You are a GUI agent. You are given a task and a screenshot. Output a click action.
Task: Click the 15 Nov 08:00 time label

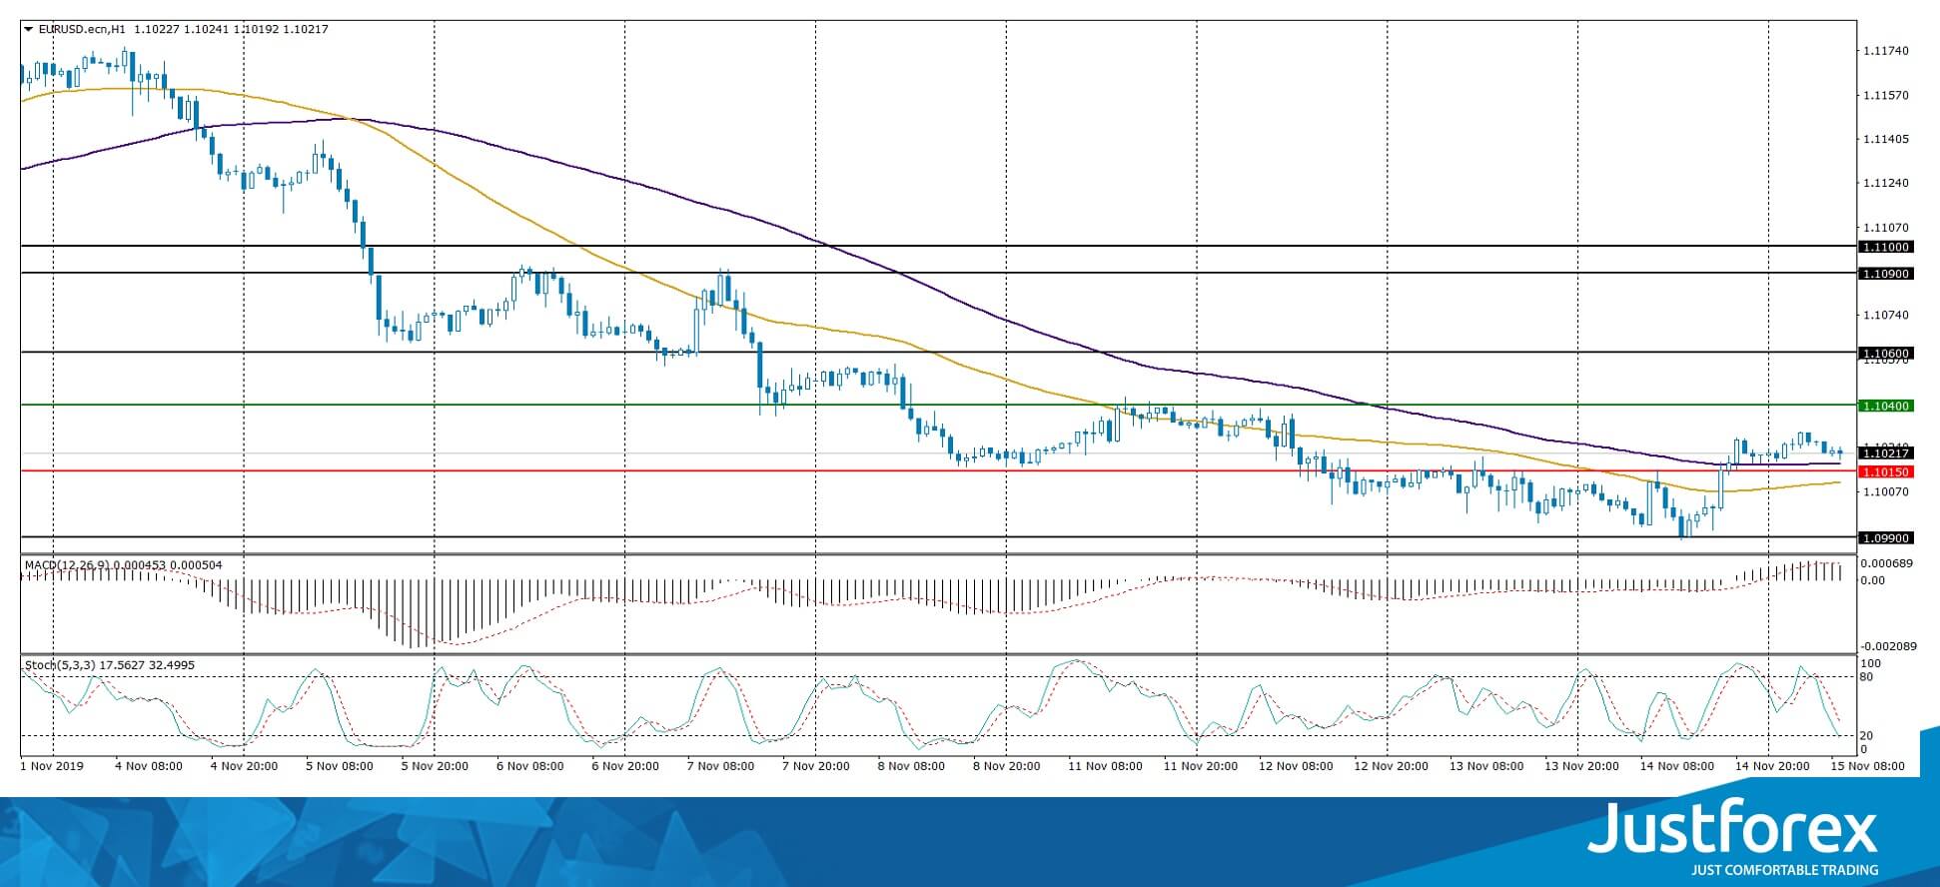(x=1866, y=767)
